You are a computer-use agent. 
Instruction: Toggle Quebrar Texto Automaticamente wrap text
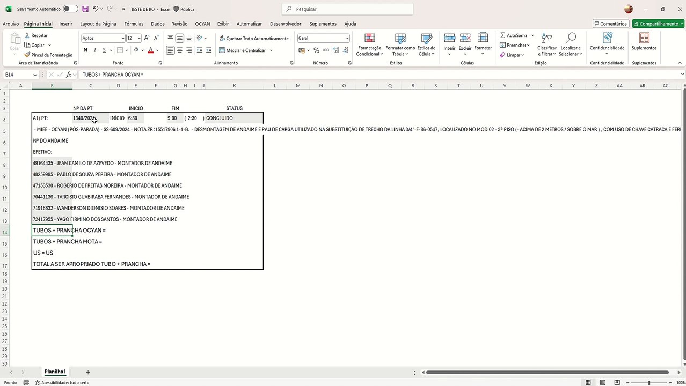(254, 39)
